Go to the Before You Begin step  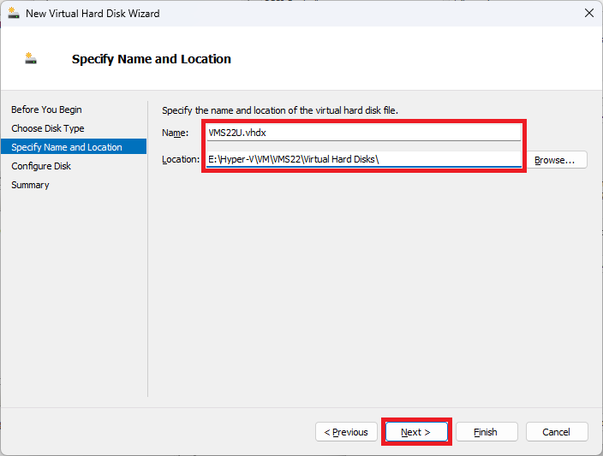coord(46,110)
